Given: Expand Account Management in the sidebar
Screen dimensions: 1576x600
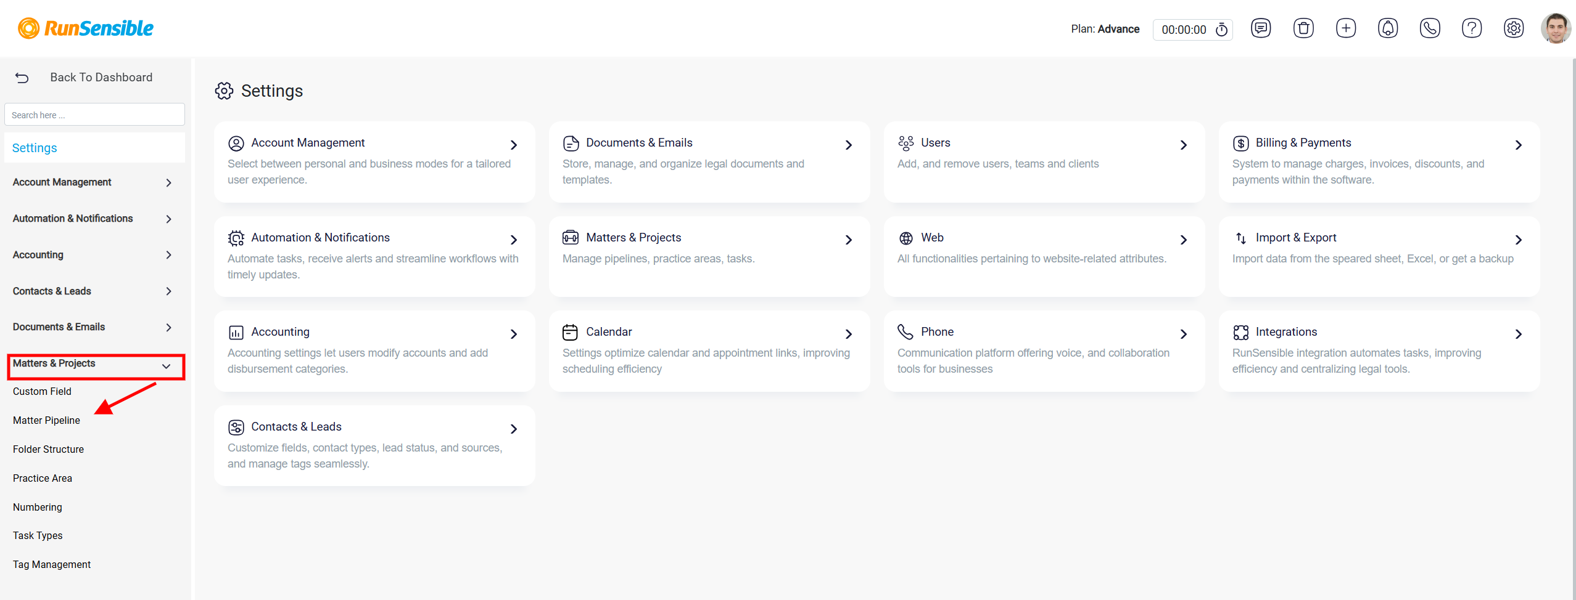Looking at the screenshot, I should (x=93, y=182).
